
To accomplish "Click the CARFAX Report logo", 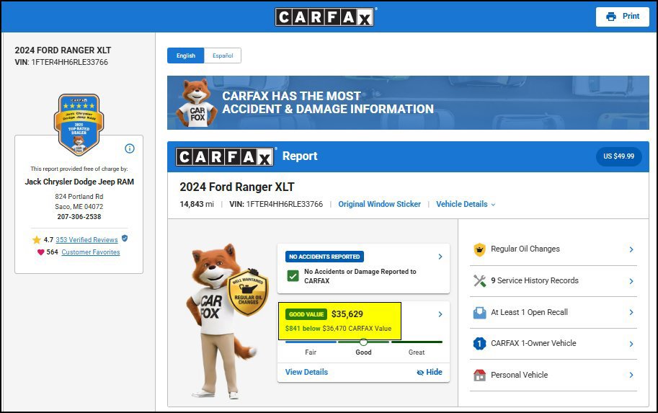I will pos(225,156).
